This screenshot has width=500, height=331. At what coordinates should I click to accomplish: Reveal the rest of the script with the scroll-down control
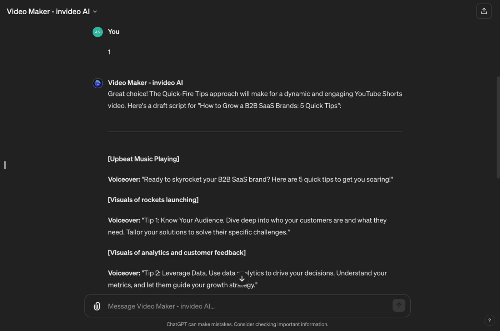click(242, 278)
